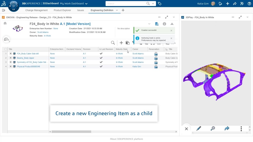Open the Engineering Definition tab dropdown arrow

[117, 10]
